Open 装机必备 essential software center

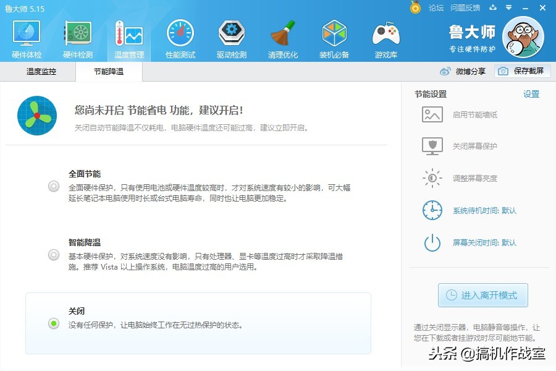(x=334, y=37)
